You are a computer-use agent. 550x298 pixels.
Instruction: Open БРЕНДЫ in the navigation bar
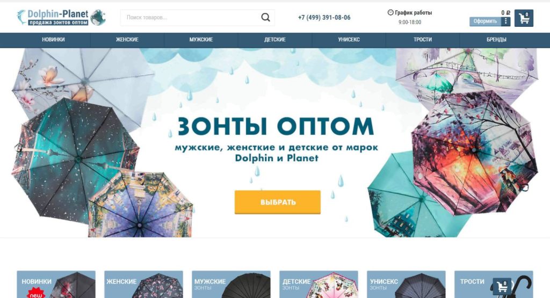pos(496,40)
